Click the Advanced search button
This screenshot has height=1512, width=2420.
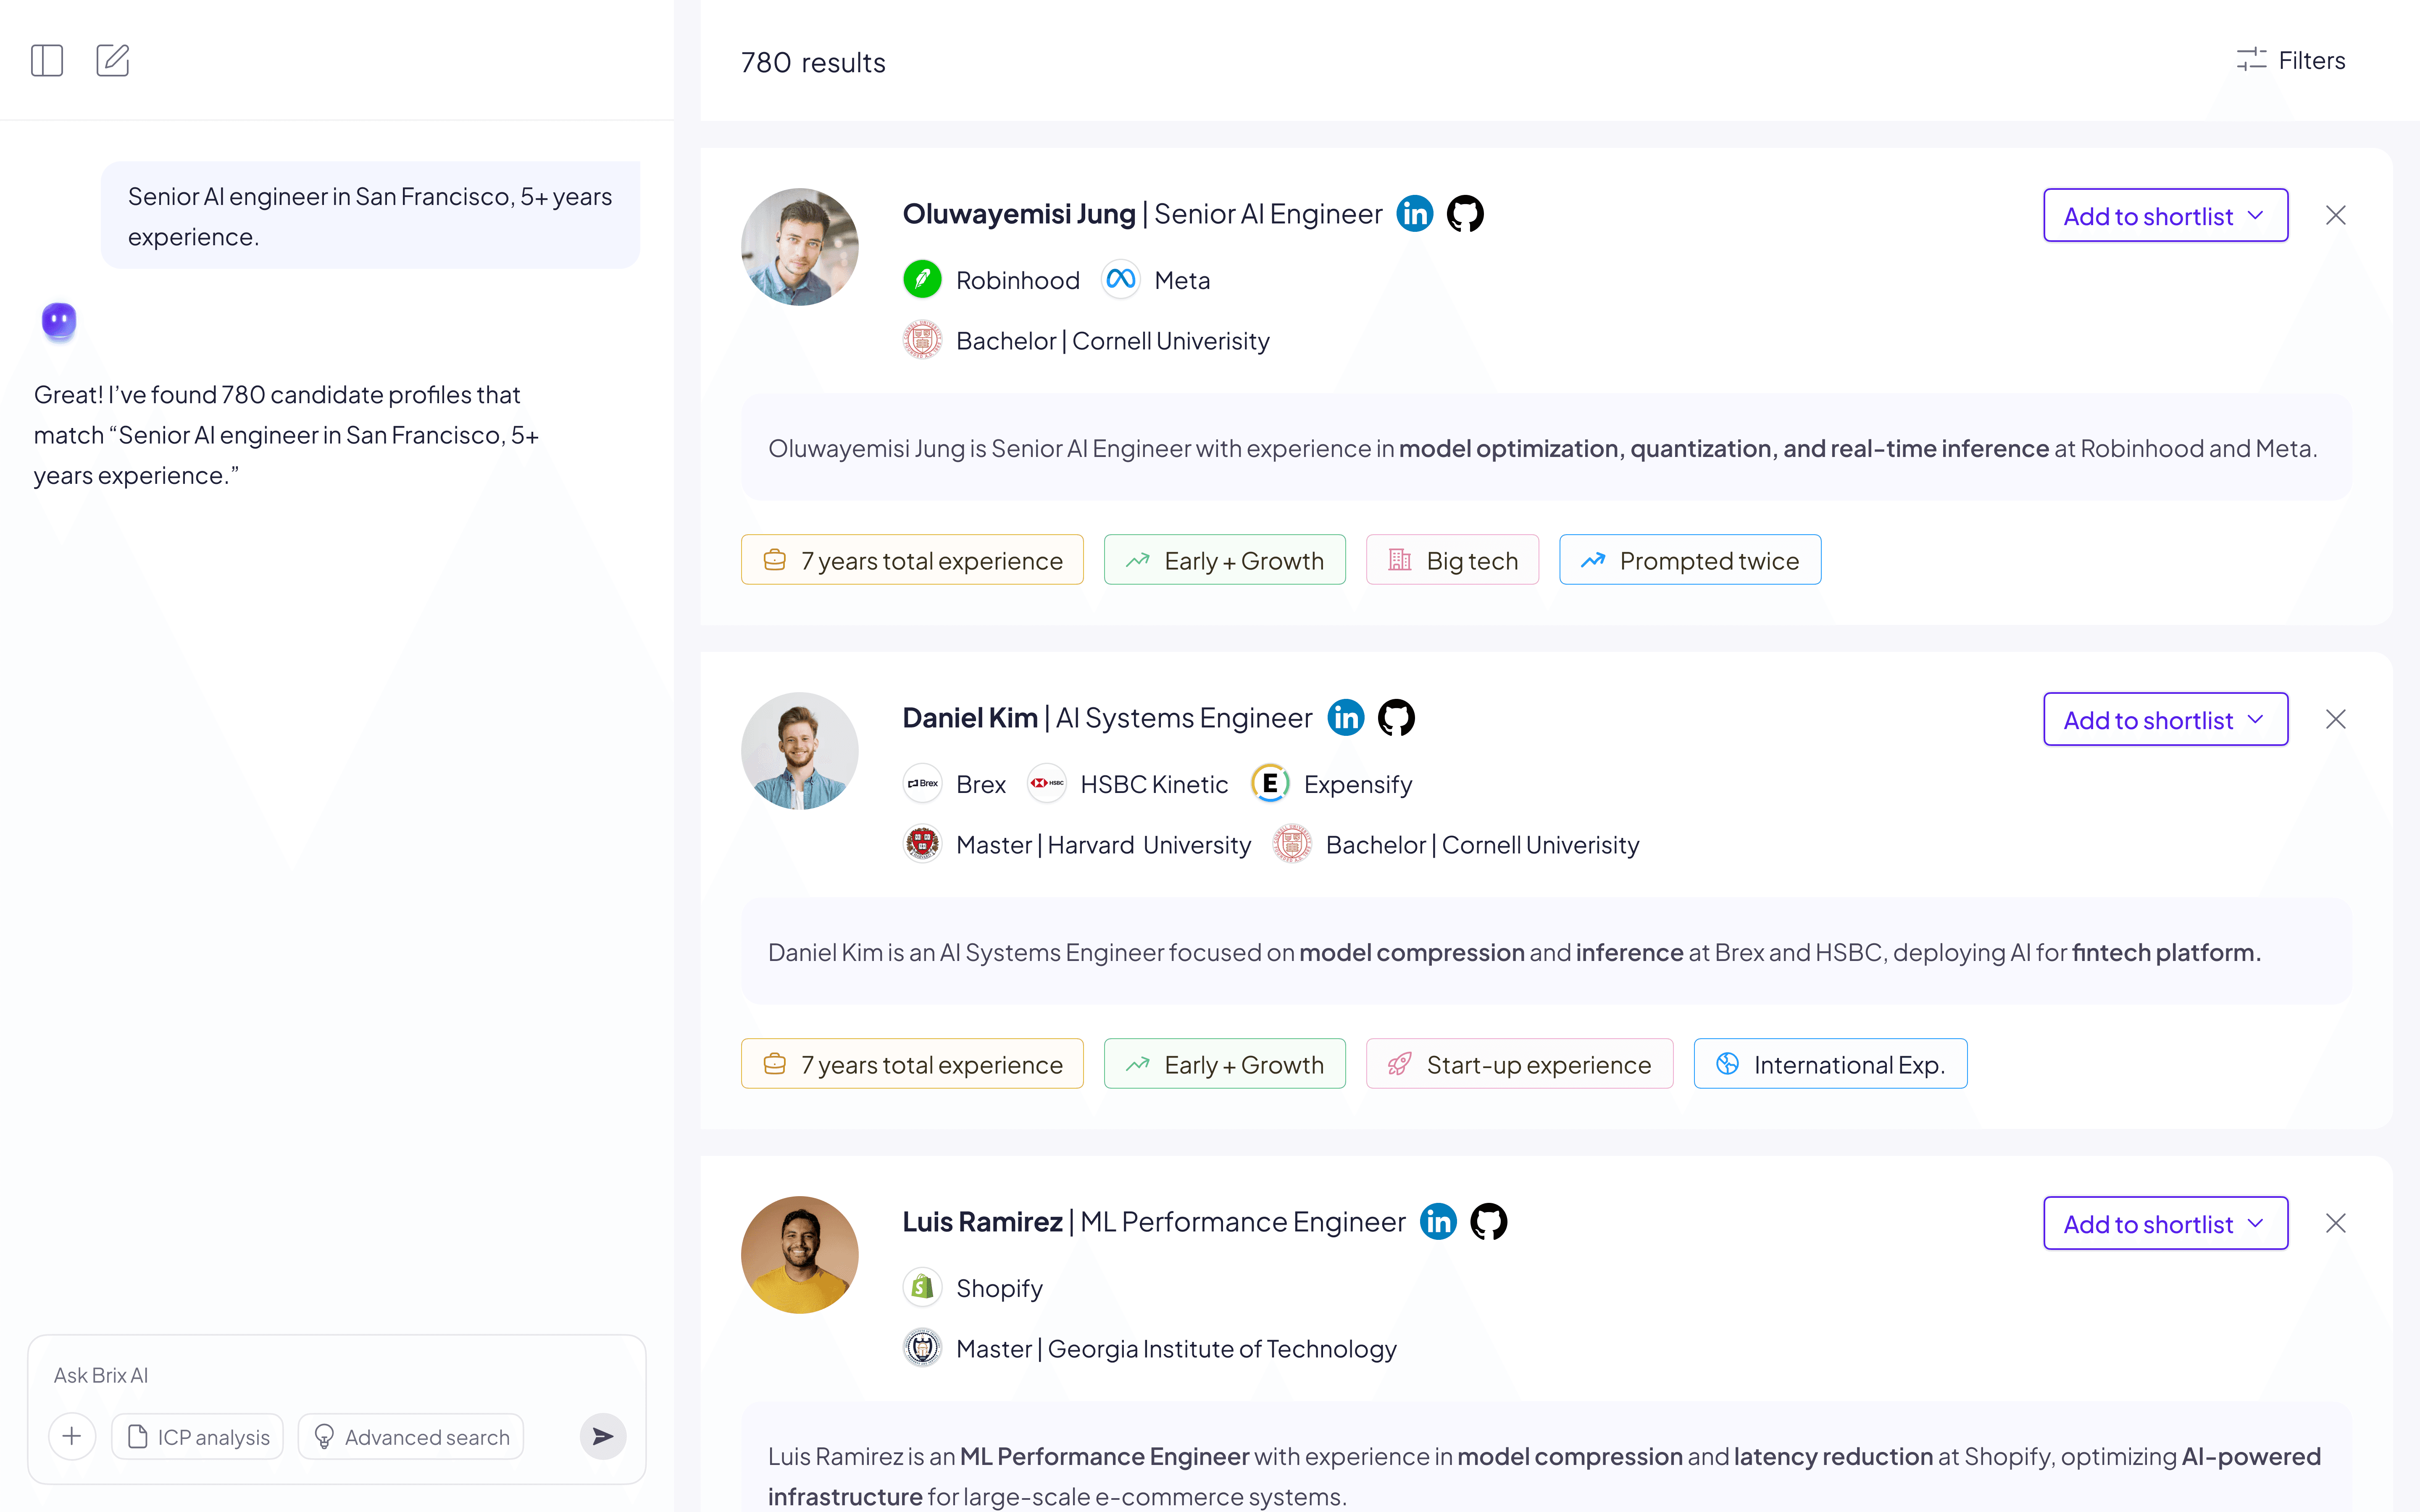(x=411, y=1437)
